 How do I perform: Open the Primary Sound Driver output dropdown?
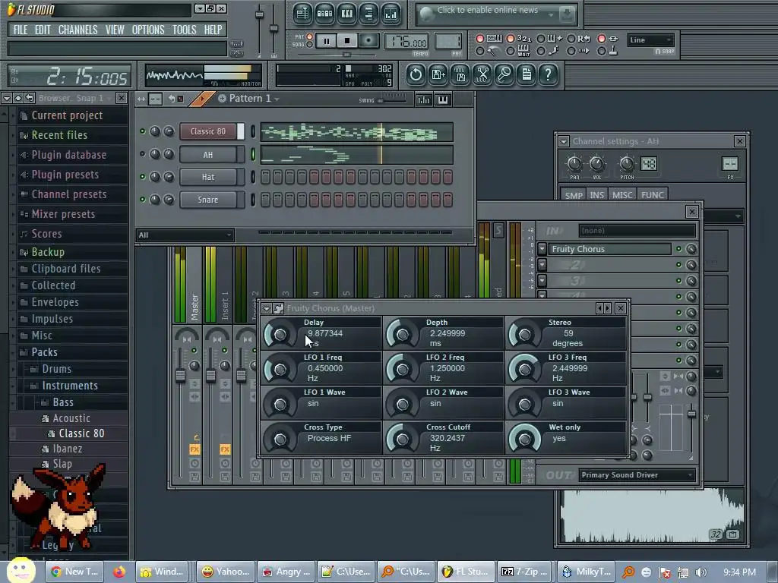click(637, 475)
